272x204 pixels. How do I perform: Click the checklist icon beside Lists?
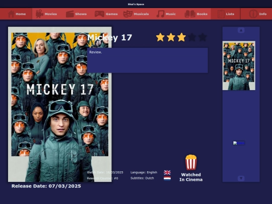point(221,14)
